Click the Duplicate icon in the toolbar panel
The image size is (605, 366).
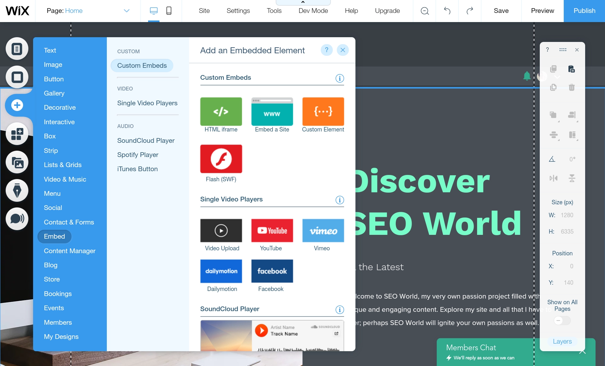click(553, 87)
